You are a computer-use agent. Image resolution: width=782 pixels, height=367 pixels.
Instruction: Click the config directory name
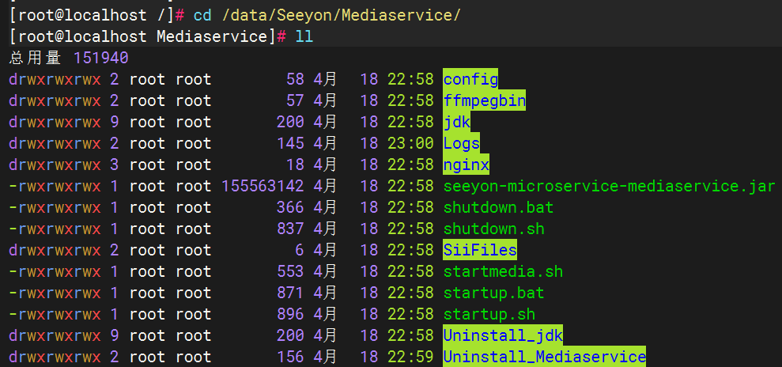click(470, 79)
